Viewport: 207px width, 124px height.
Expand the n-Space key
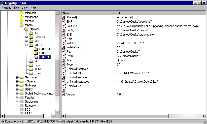tap(17, 81)
